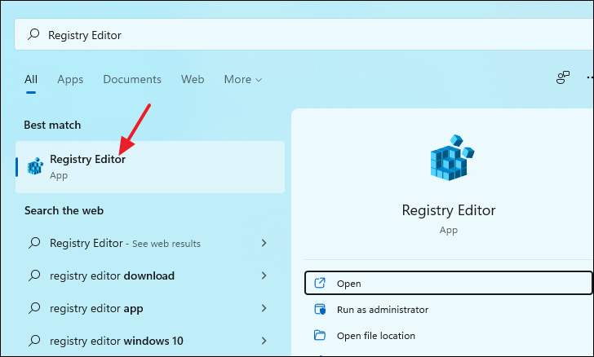This screenshot has width=594, height=357.
Task: Click magnifier icon beside Registry Editor web results
Action: [34, 243]
